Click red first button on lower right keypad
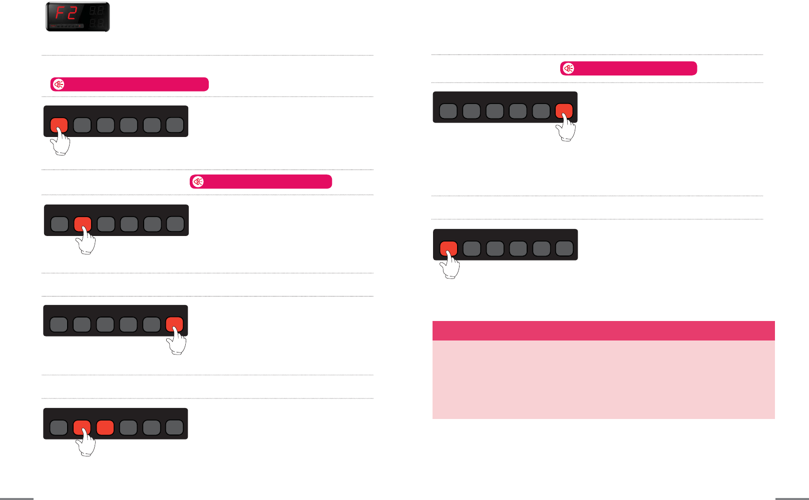 click(x=449, y=248)
